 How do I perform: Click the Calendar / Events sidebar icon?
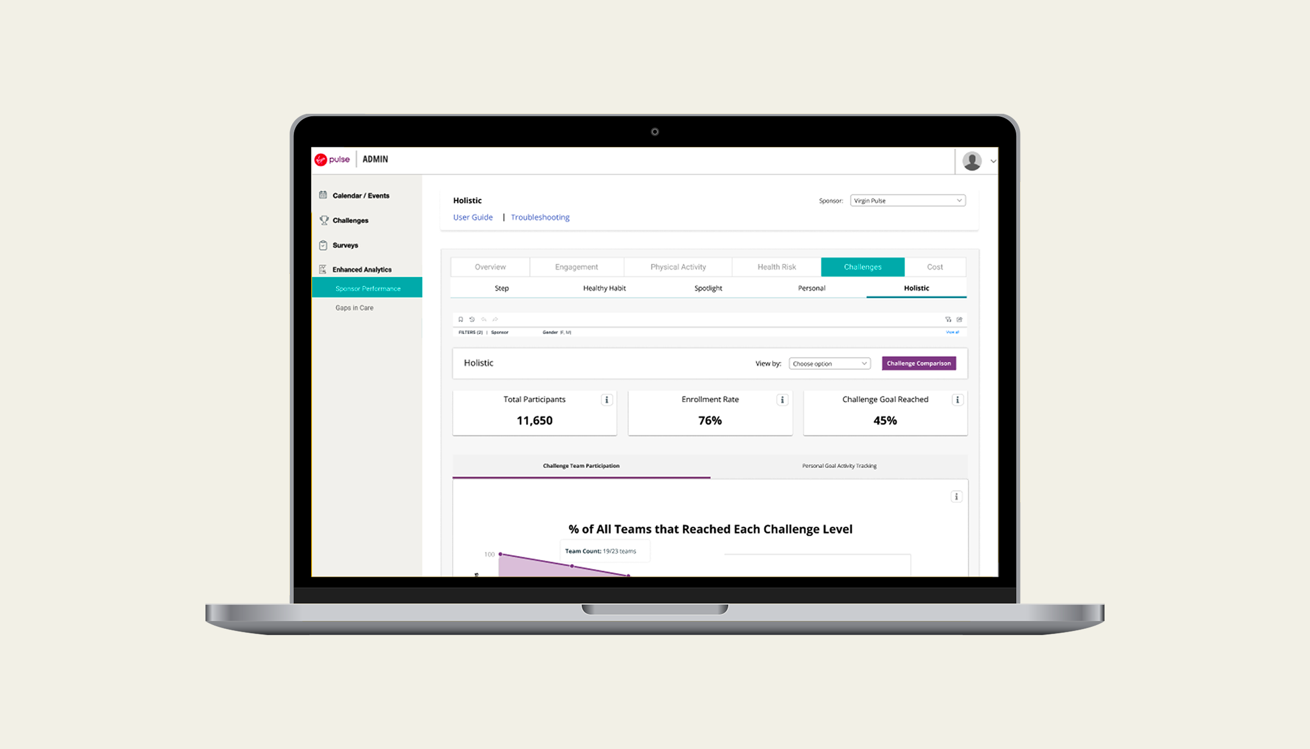324,195
